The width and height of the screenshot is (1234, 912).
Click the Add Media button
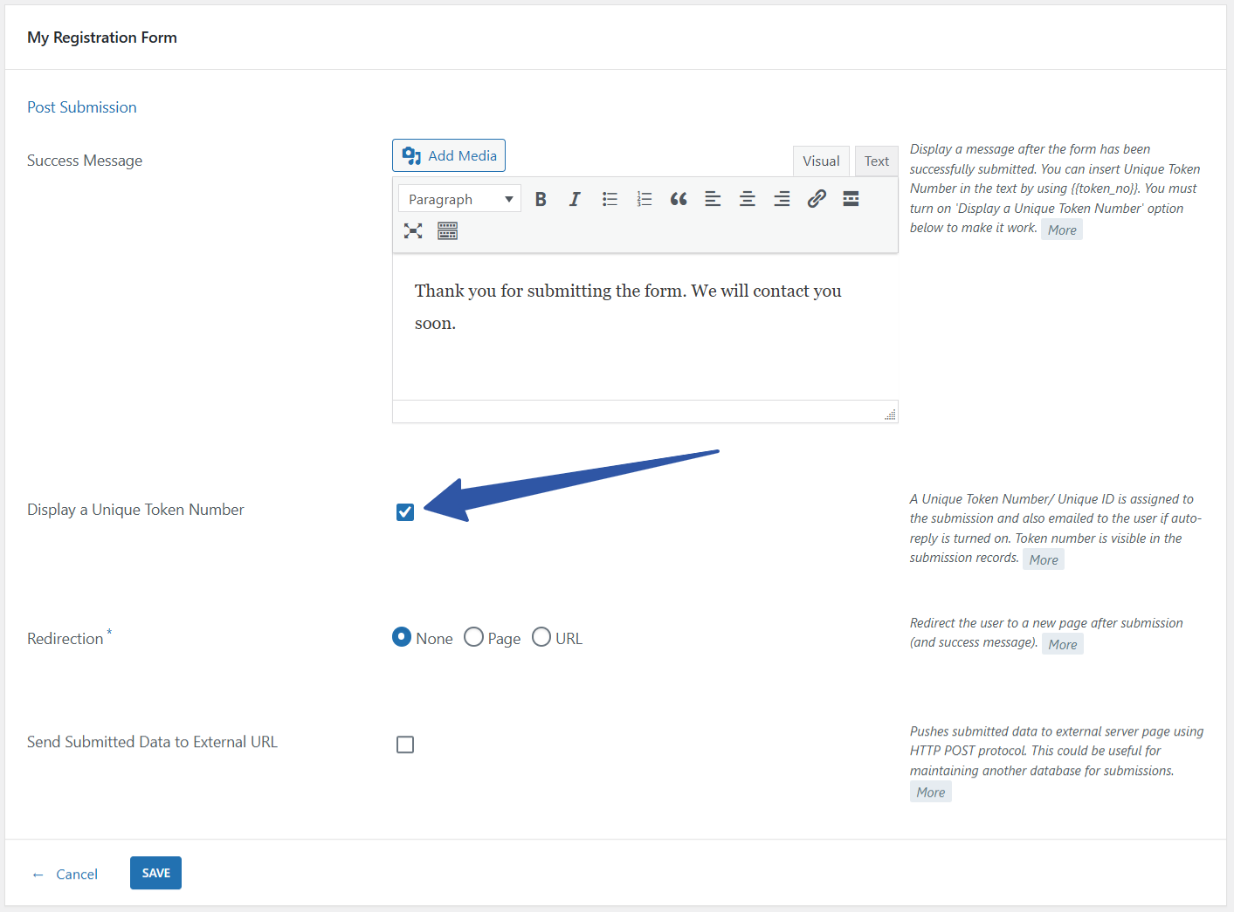coord(449,155)
